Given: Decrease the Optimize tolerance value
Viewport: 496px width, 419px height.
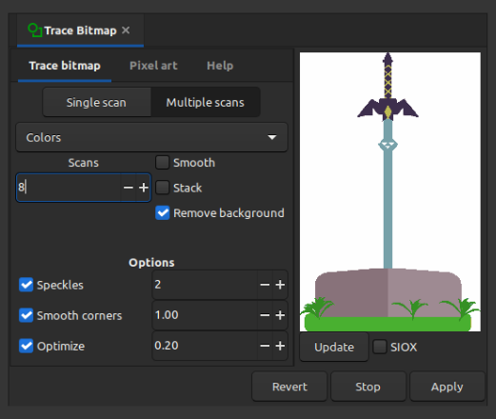Looking at the screenshot, I should (265, 346).
